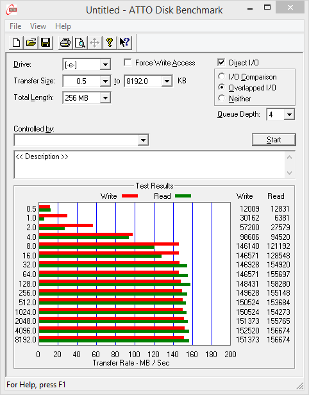The height and width of the screenshot is (395, 309).
Task: Click the New document toolbar icon
Action: [x=17, y=42]
